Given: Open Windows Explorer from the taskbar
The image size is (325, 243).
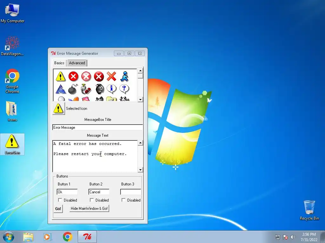Looking at the screenshot, I should pos(28,237).
